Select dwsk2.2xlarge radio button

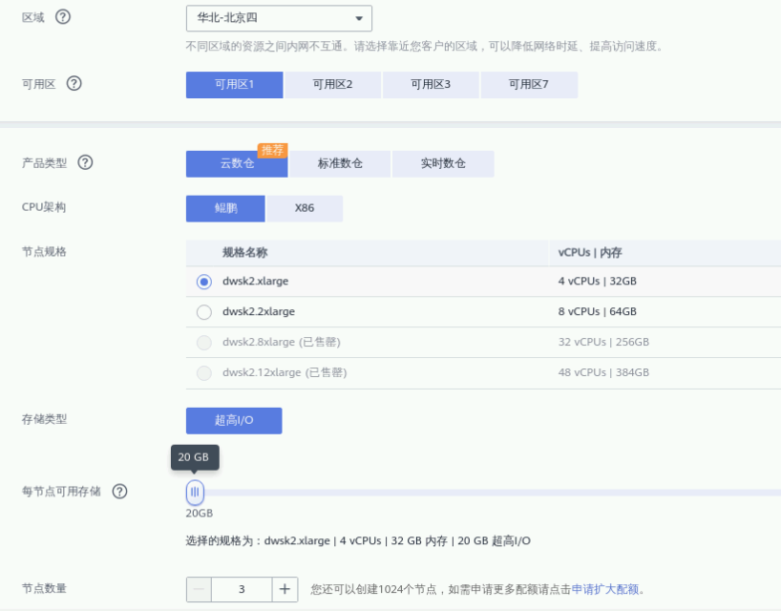tap(203, 312)
